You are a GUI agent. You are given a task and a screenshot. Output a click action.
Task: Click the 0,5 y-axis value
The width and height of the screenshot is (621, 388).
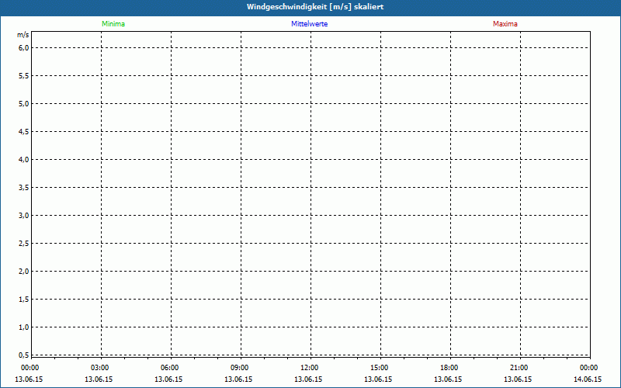click(24, 355)
